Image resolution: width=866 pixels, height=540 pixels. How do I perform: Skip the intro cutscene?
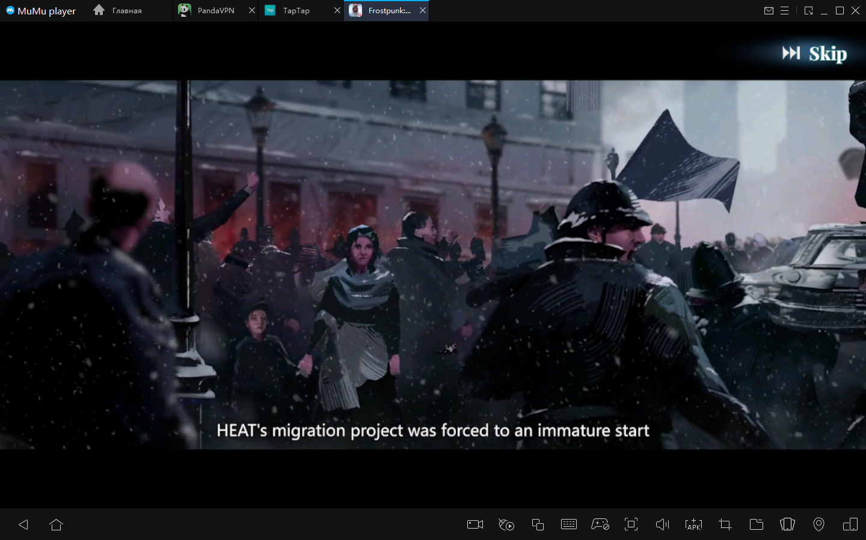tap(815, 53)
